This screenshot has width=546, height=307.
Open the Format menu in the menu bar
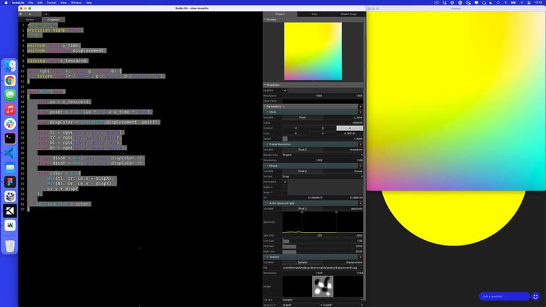coord(51,3)
